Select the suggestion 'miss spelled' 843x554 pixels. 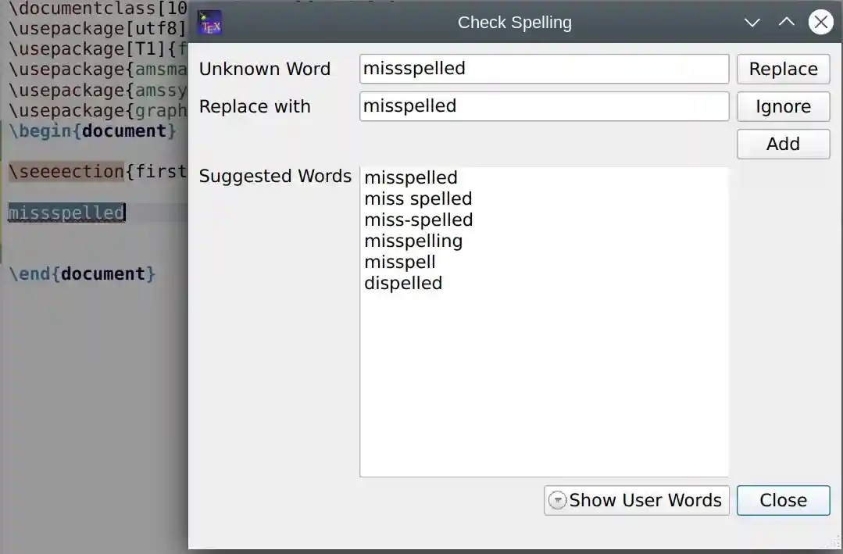418,198
